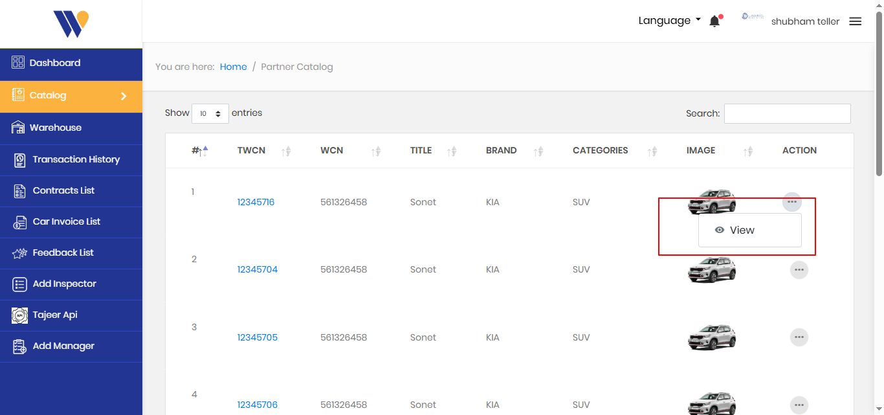Open the TWCN link 12345716
The image size is (884, 415).
click(256, 202)
